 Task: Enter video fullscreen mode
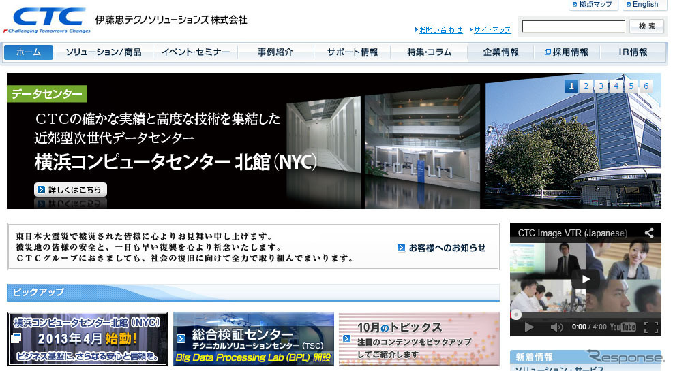point(651,327)
